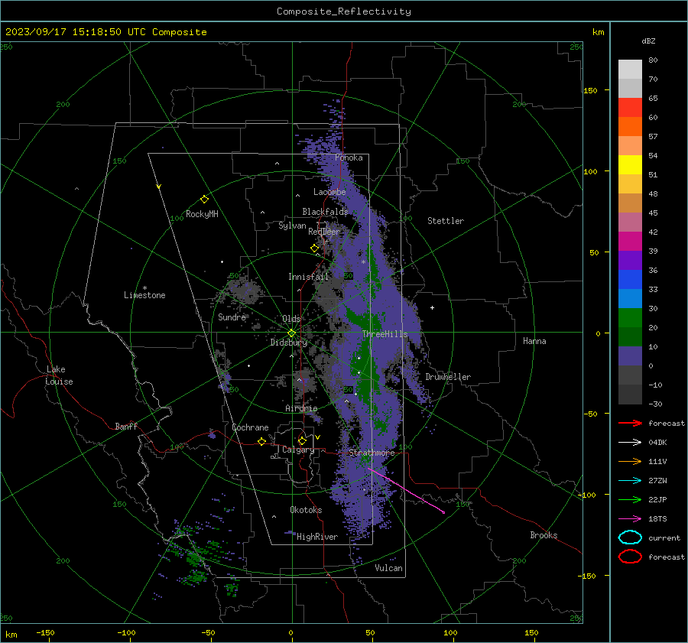Click the Banff label
Image resolution: width=688 pixels, height=643 pixels.
[126, 426]
